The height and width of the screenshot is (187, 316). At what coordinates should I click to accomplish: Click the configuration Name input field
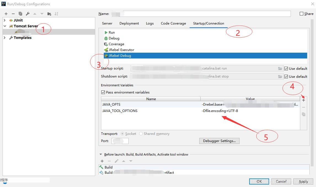pyautogui.click(x=201, y=14)
